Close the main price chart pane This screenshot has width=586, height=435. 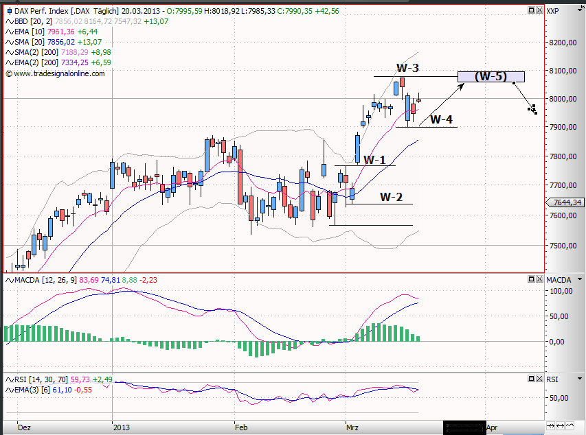538,10
